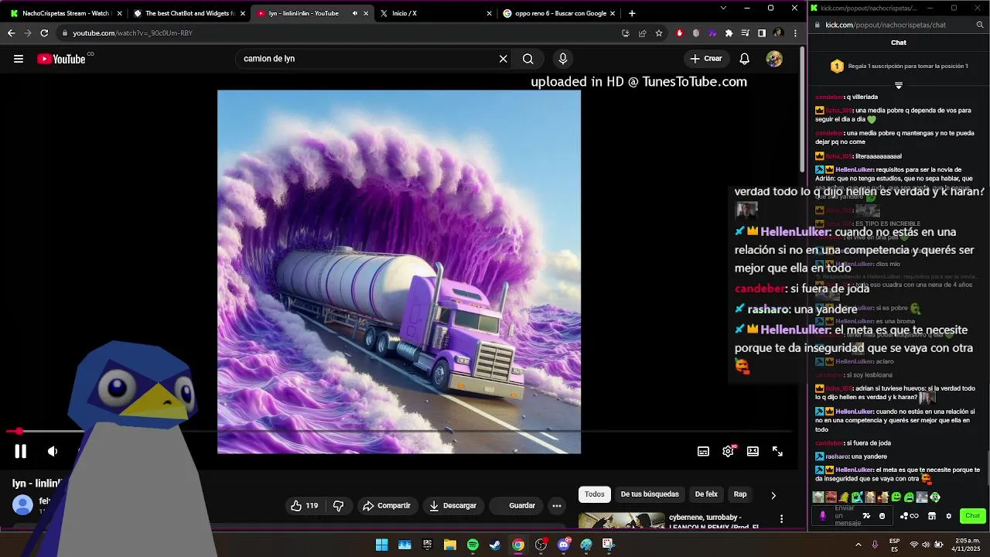Select the 'De tus búsquedas' chip
Screen dimensions: 990x557
(x=650, y=494)
